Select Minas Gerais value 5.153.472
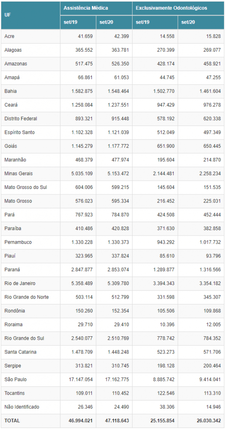The height and width of the screenshot is (430, 226). point(118,173)
